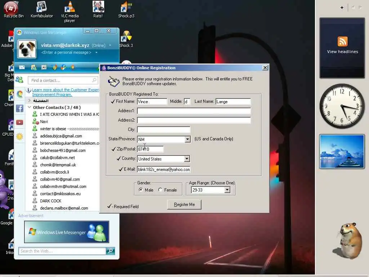Image resolution: width=369 pixels, height=277 pixels.
Task: Click the info icon beside Customer Experience link
Action: tap(28, 90)
